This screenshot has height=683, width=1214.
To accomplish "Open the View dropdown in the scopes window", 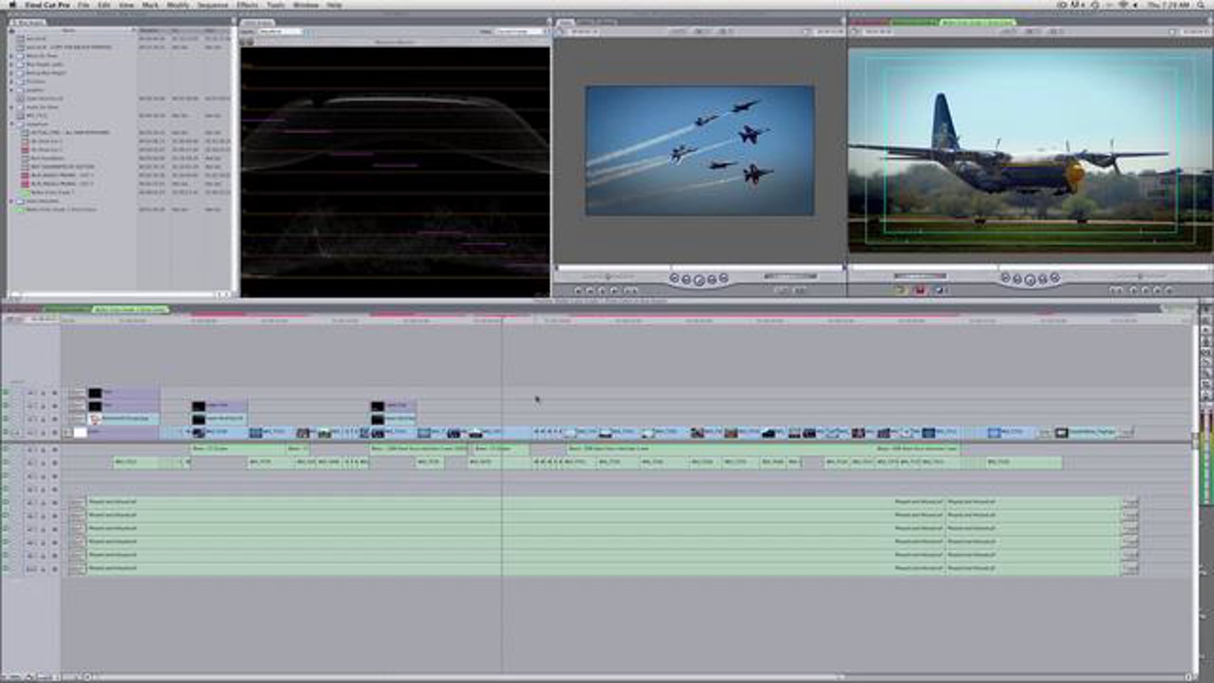I will tap(519, 32).
